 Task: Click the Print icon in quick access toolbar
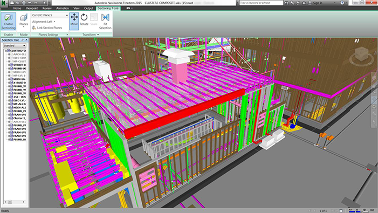point(24,3)
